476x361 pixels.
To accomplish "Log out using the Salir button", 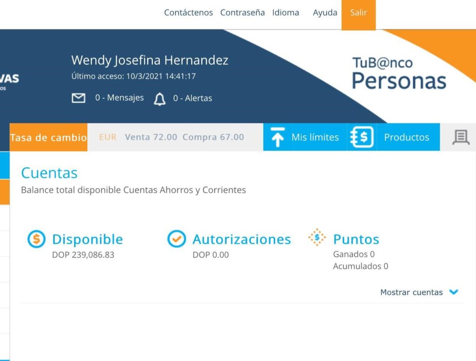I will coord(358,13).
